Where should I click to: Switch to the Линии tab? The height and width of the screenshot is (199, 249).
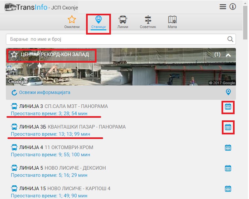(x=123, y=22)
